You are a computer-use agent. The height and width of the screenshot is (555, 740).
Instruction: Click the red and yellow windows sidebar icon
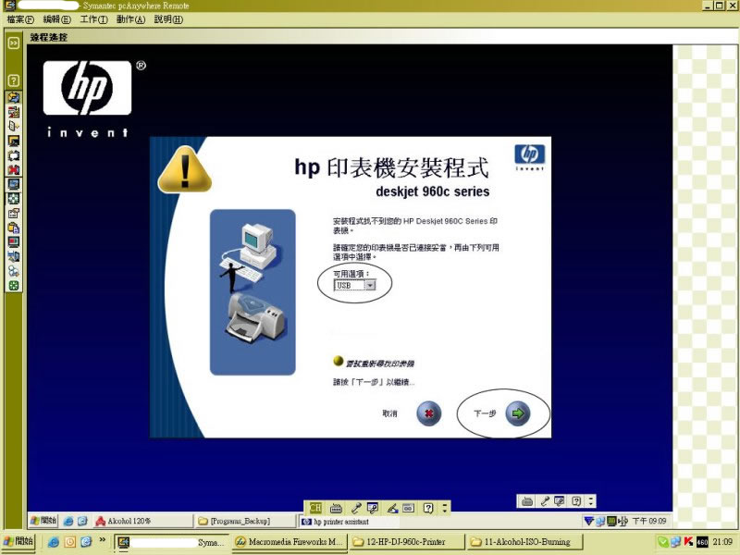tap(14, 112)
